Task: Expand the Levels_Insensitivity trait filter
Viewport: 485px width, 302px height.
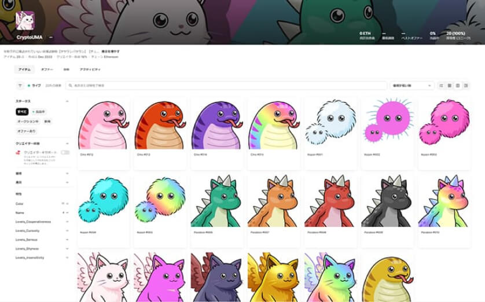Action: (42, 257)
